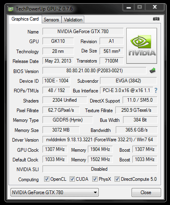Click the Revision field A1
Viewport: 170px width, 205px height.
[111, 41]
